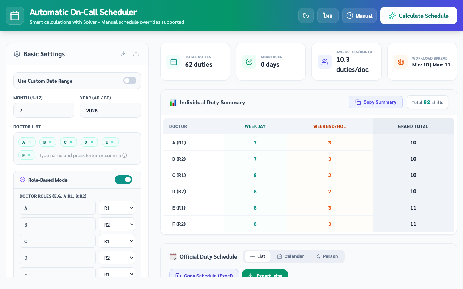Image resolution: width=463 pixels, height=289 pixels.
Task: Switch to List view tab
Action: (x=258, y=256)
